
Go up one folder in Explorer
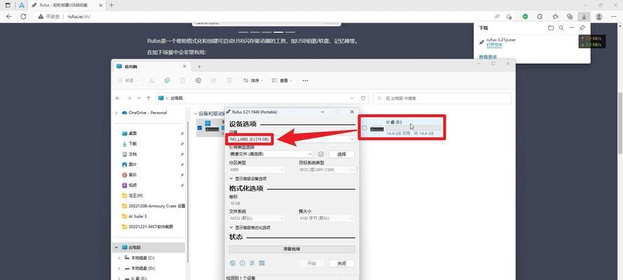coord(149,98)
